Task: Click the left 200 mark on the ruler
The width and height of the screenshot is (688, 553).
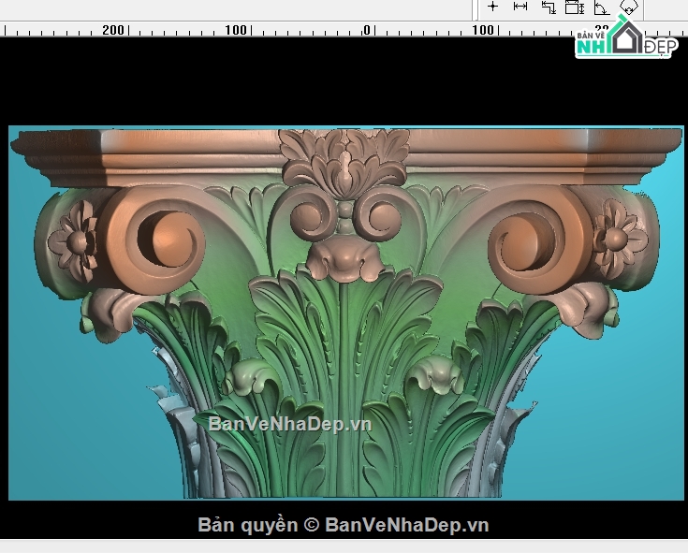Action: coord(113,30)
